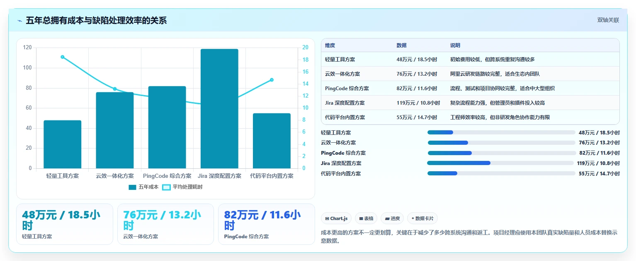Click the 数据卡片 chip
This screenshot has width=636, height=261.
(422, 218)
